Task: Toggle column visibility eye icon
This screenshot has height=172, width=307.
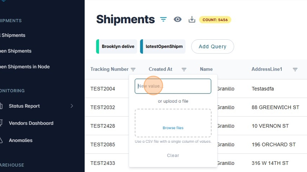Action: 177,19
